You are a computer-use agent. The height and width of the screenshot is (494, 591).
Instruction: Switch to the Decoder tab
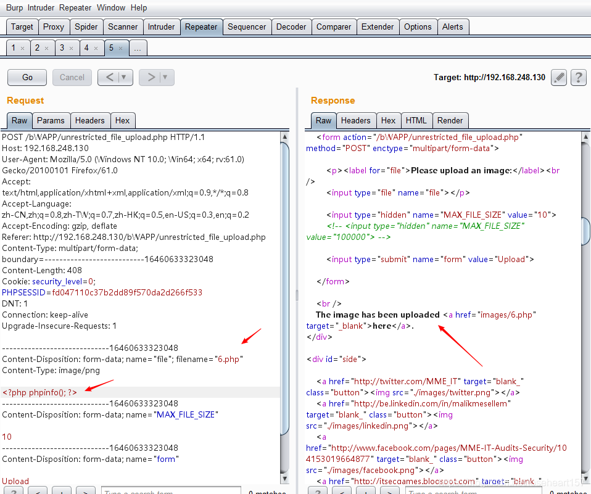coord(291,27)
